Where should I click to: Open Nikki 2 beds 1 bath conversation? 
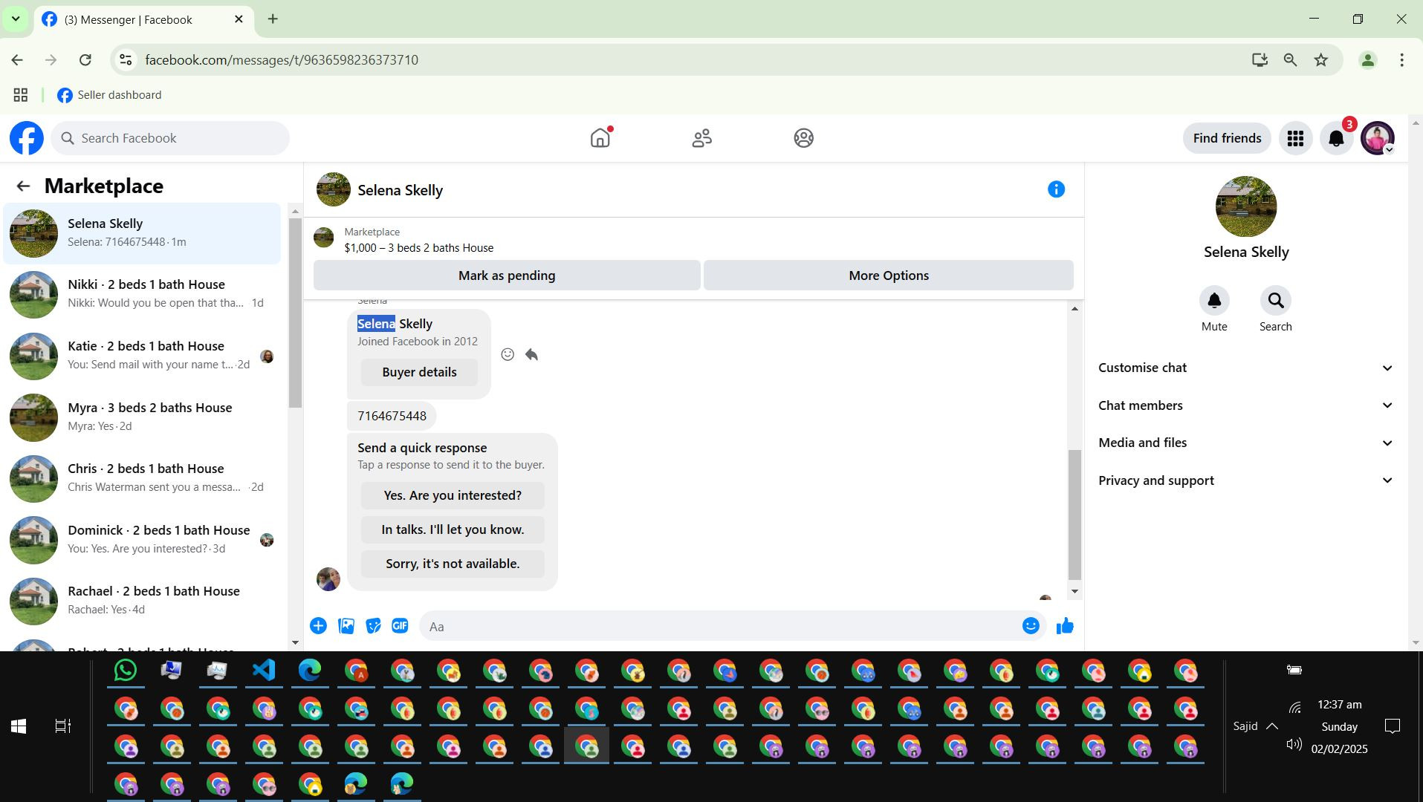click(x=143, y=294)
